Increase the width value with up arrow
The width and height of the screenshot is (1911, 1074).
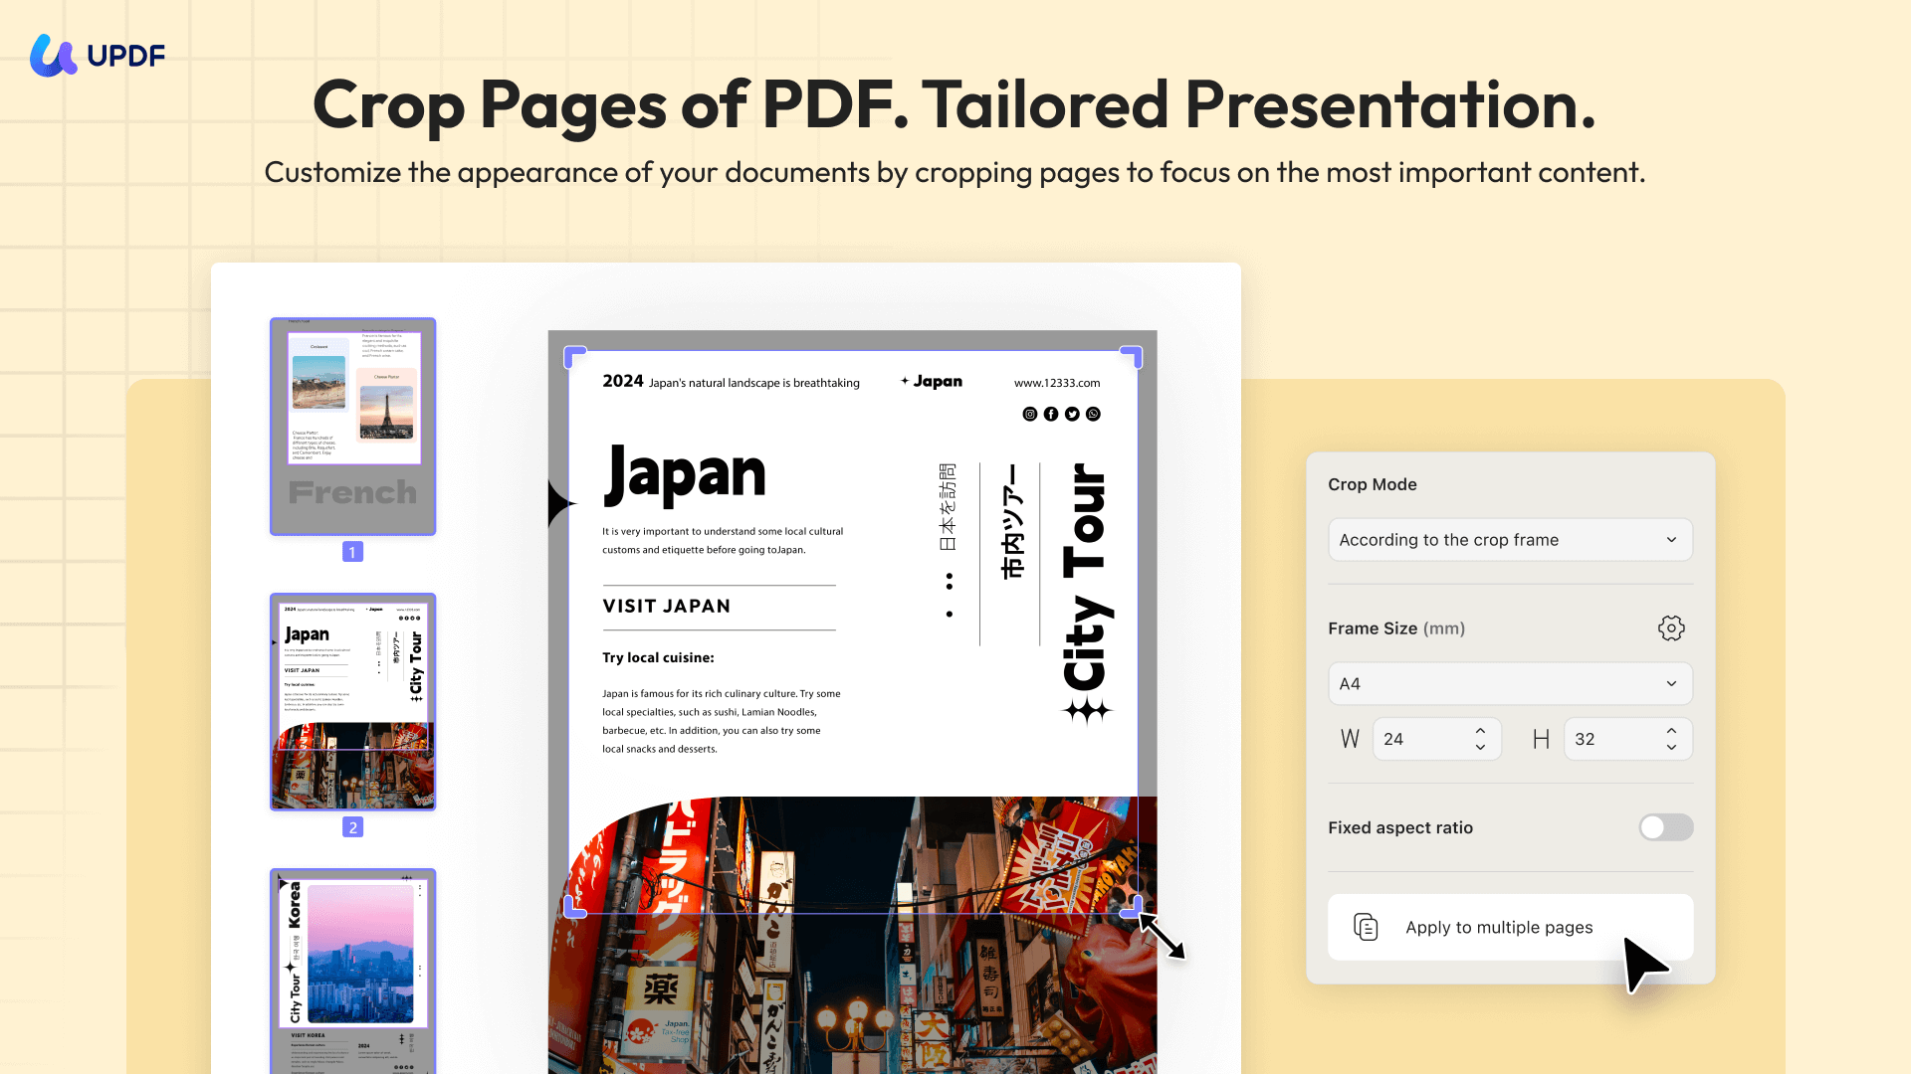pos(1480,731)
